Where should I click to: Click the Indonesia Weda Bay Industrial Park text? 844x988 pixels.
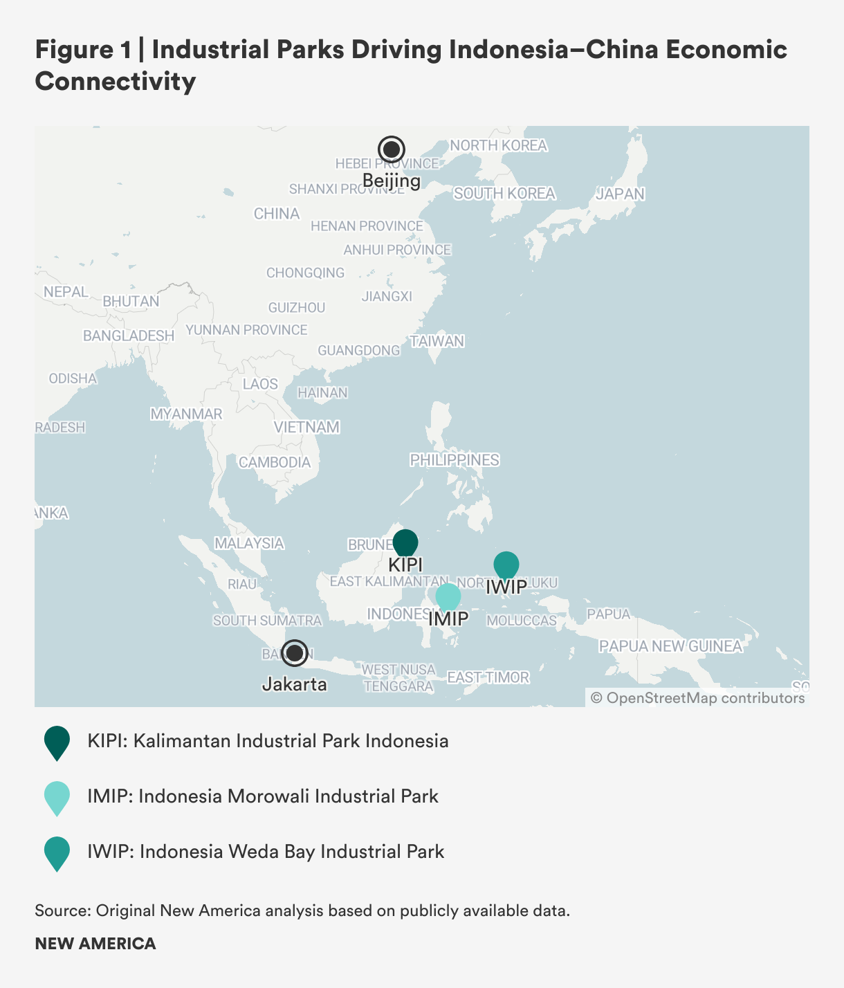point(266,852)
